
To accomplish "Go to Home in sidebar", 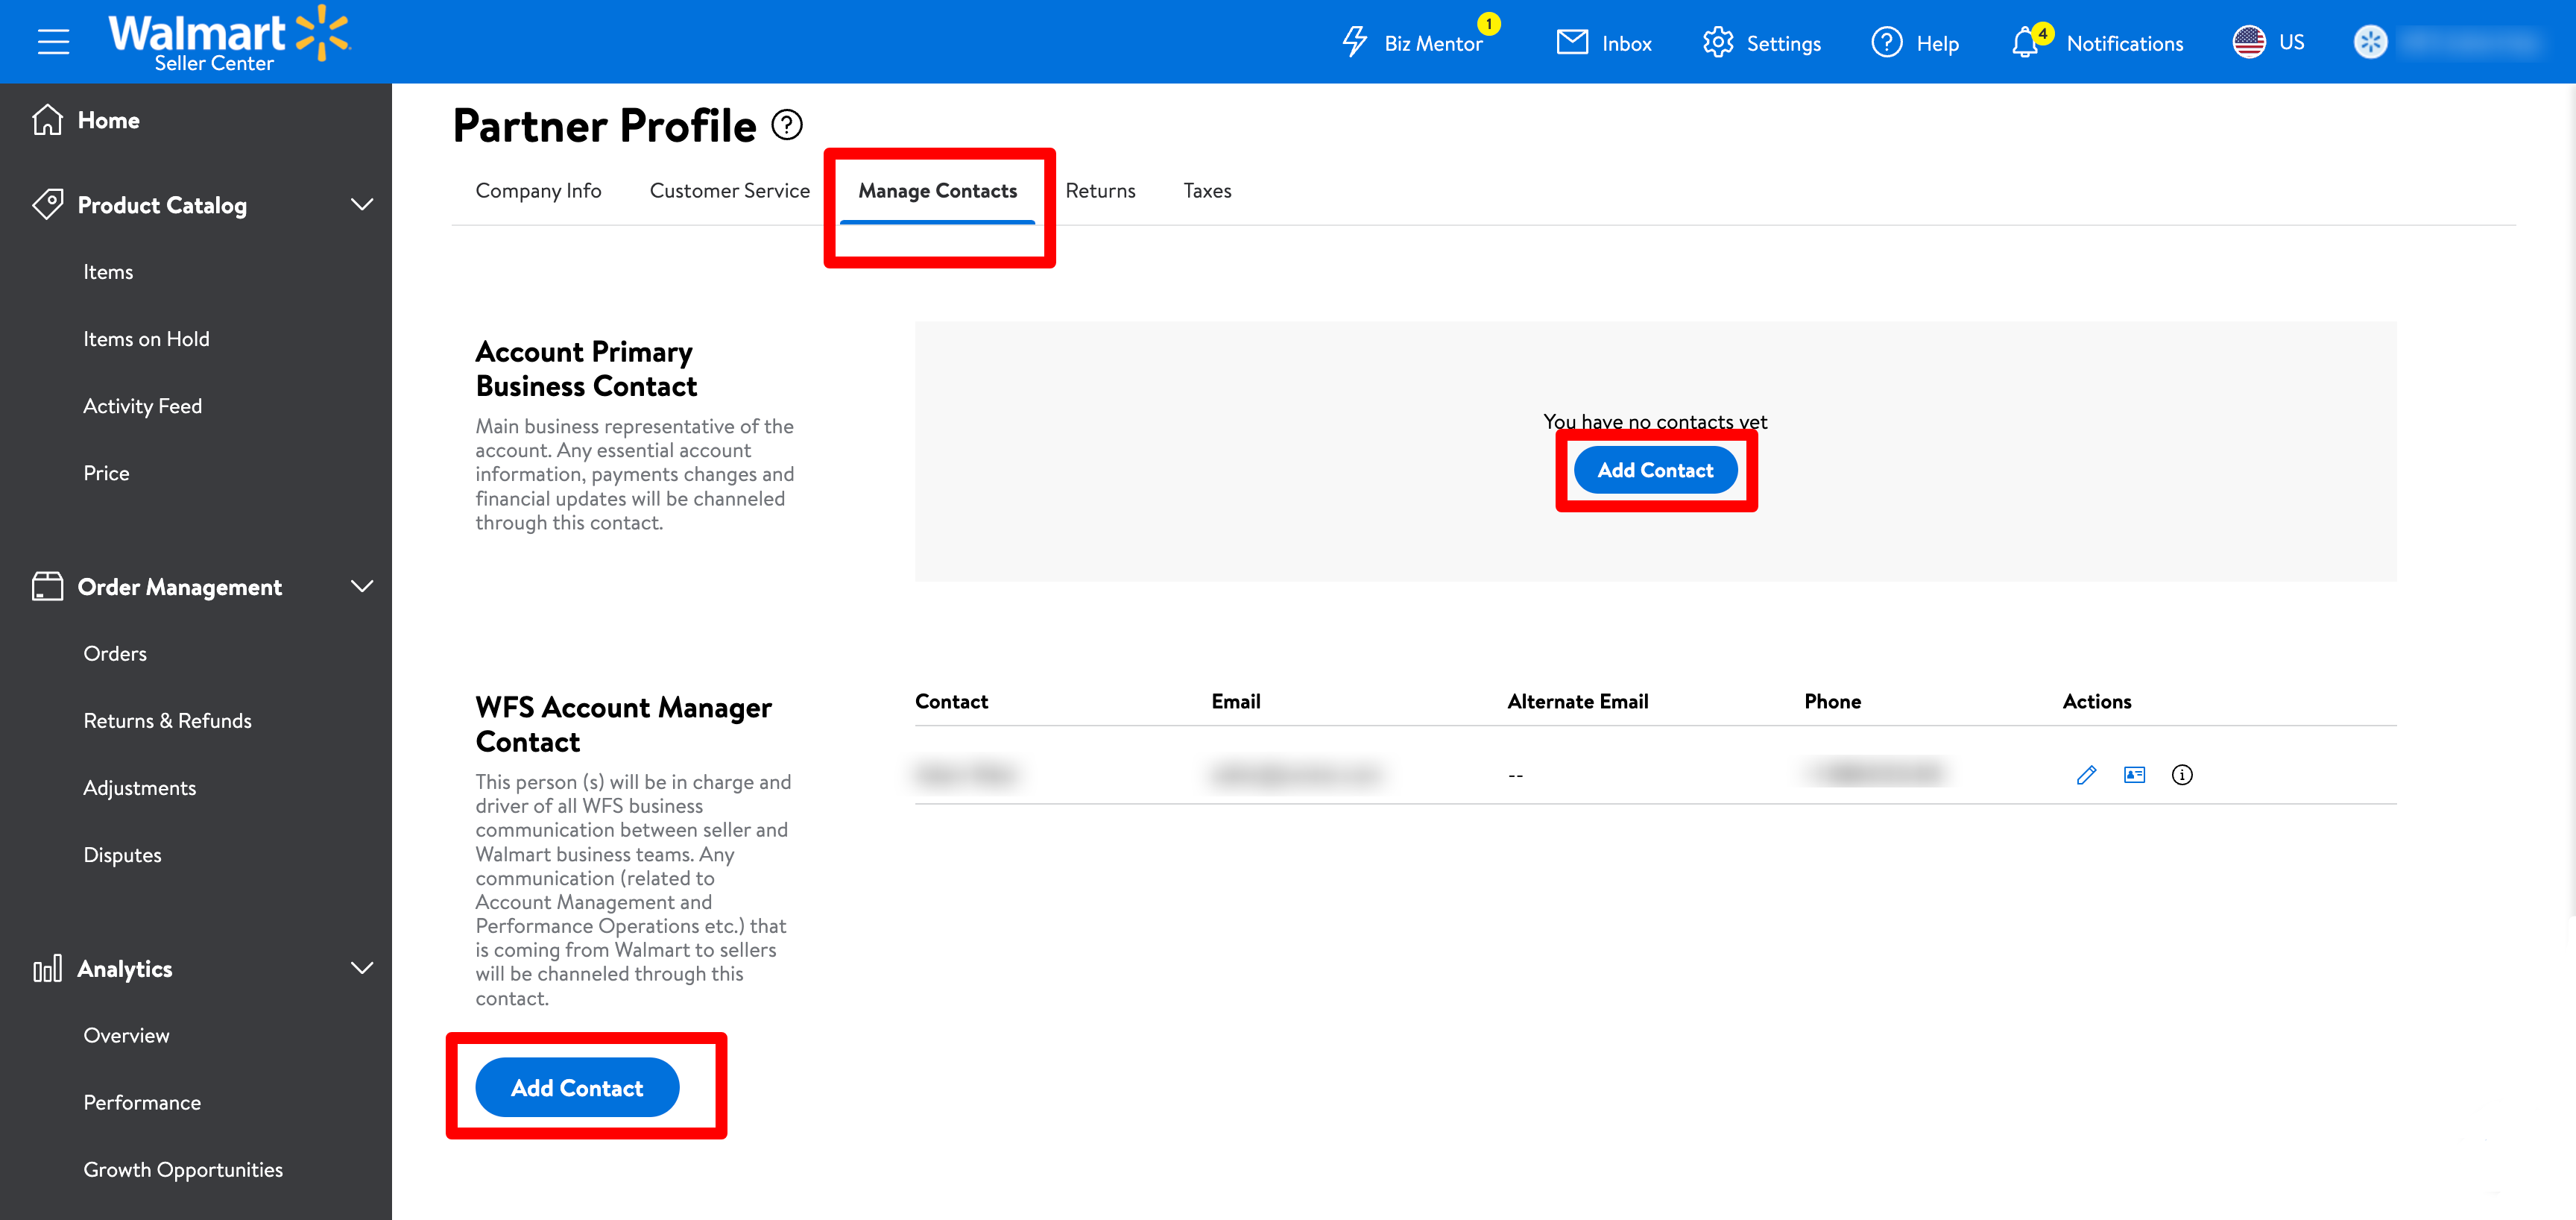I will (108, 120).
